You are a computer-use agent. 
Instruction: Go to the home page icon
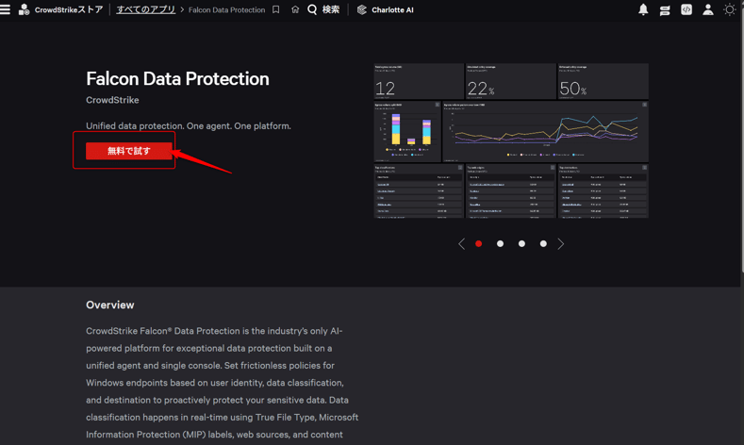(295, 9)
